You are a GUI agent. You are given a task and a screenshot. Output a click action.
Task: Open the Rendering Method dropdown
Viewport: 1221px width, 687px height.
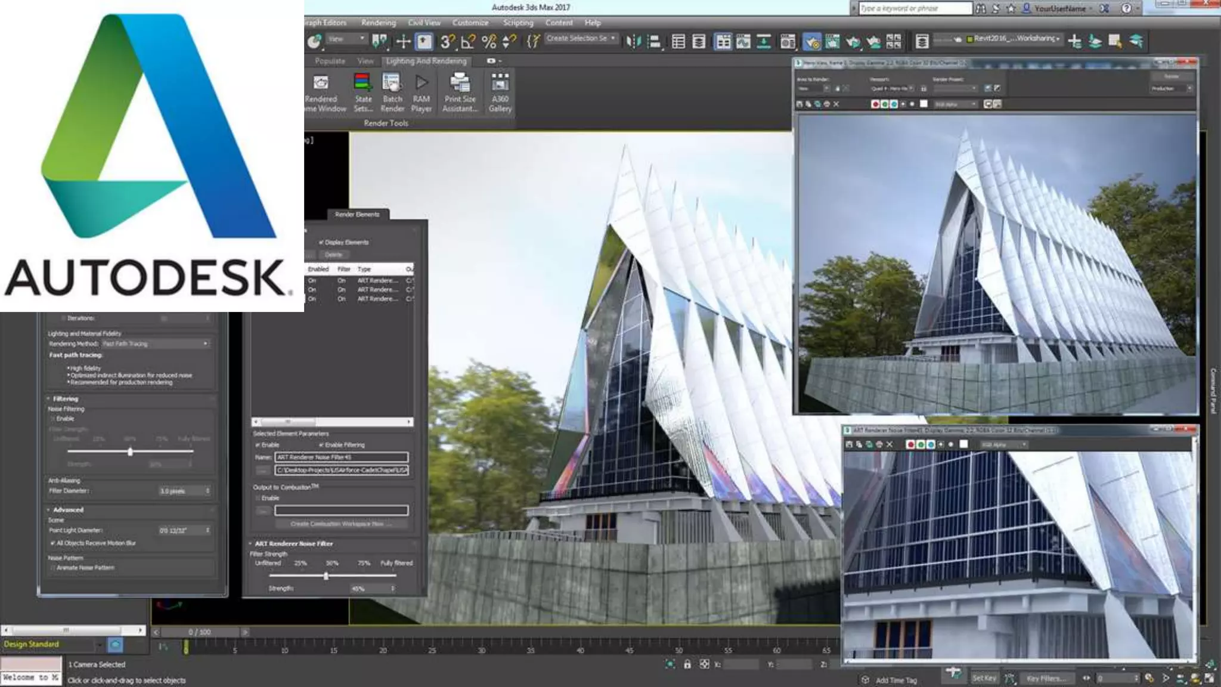tap(156, 343)
